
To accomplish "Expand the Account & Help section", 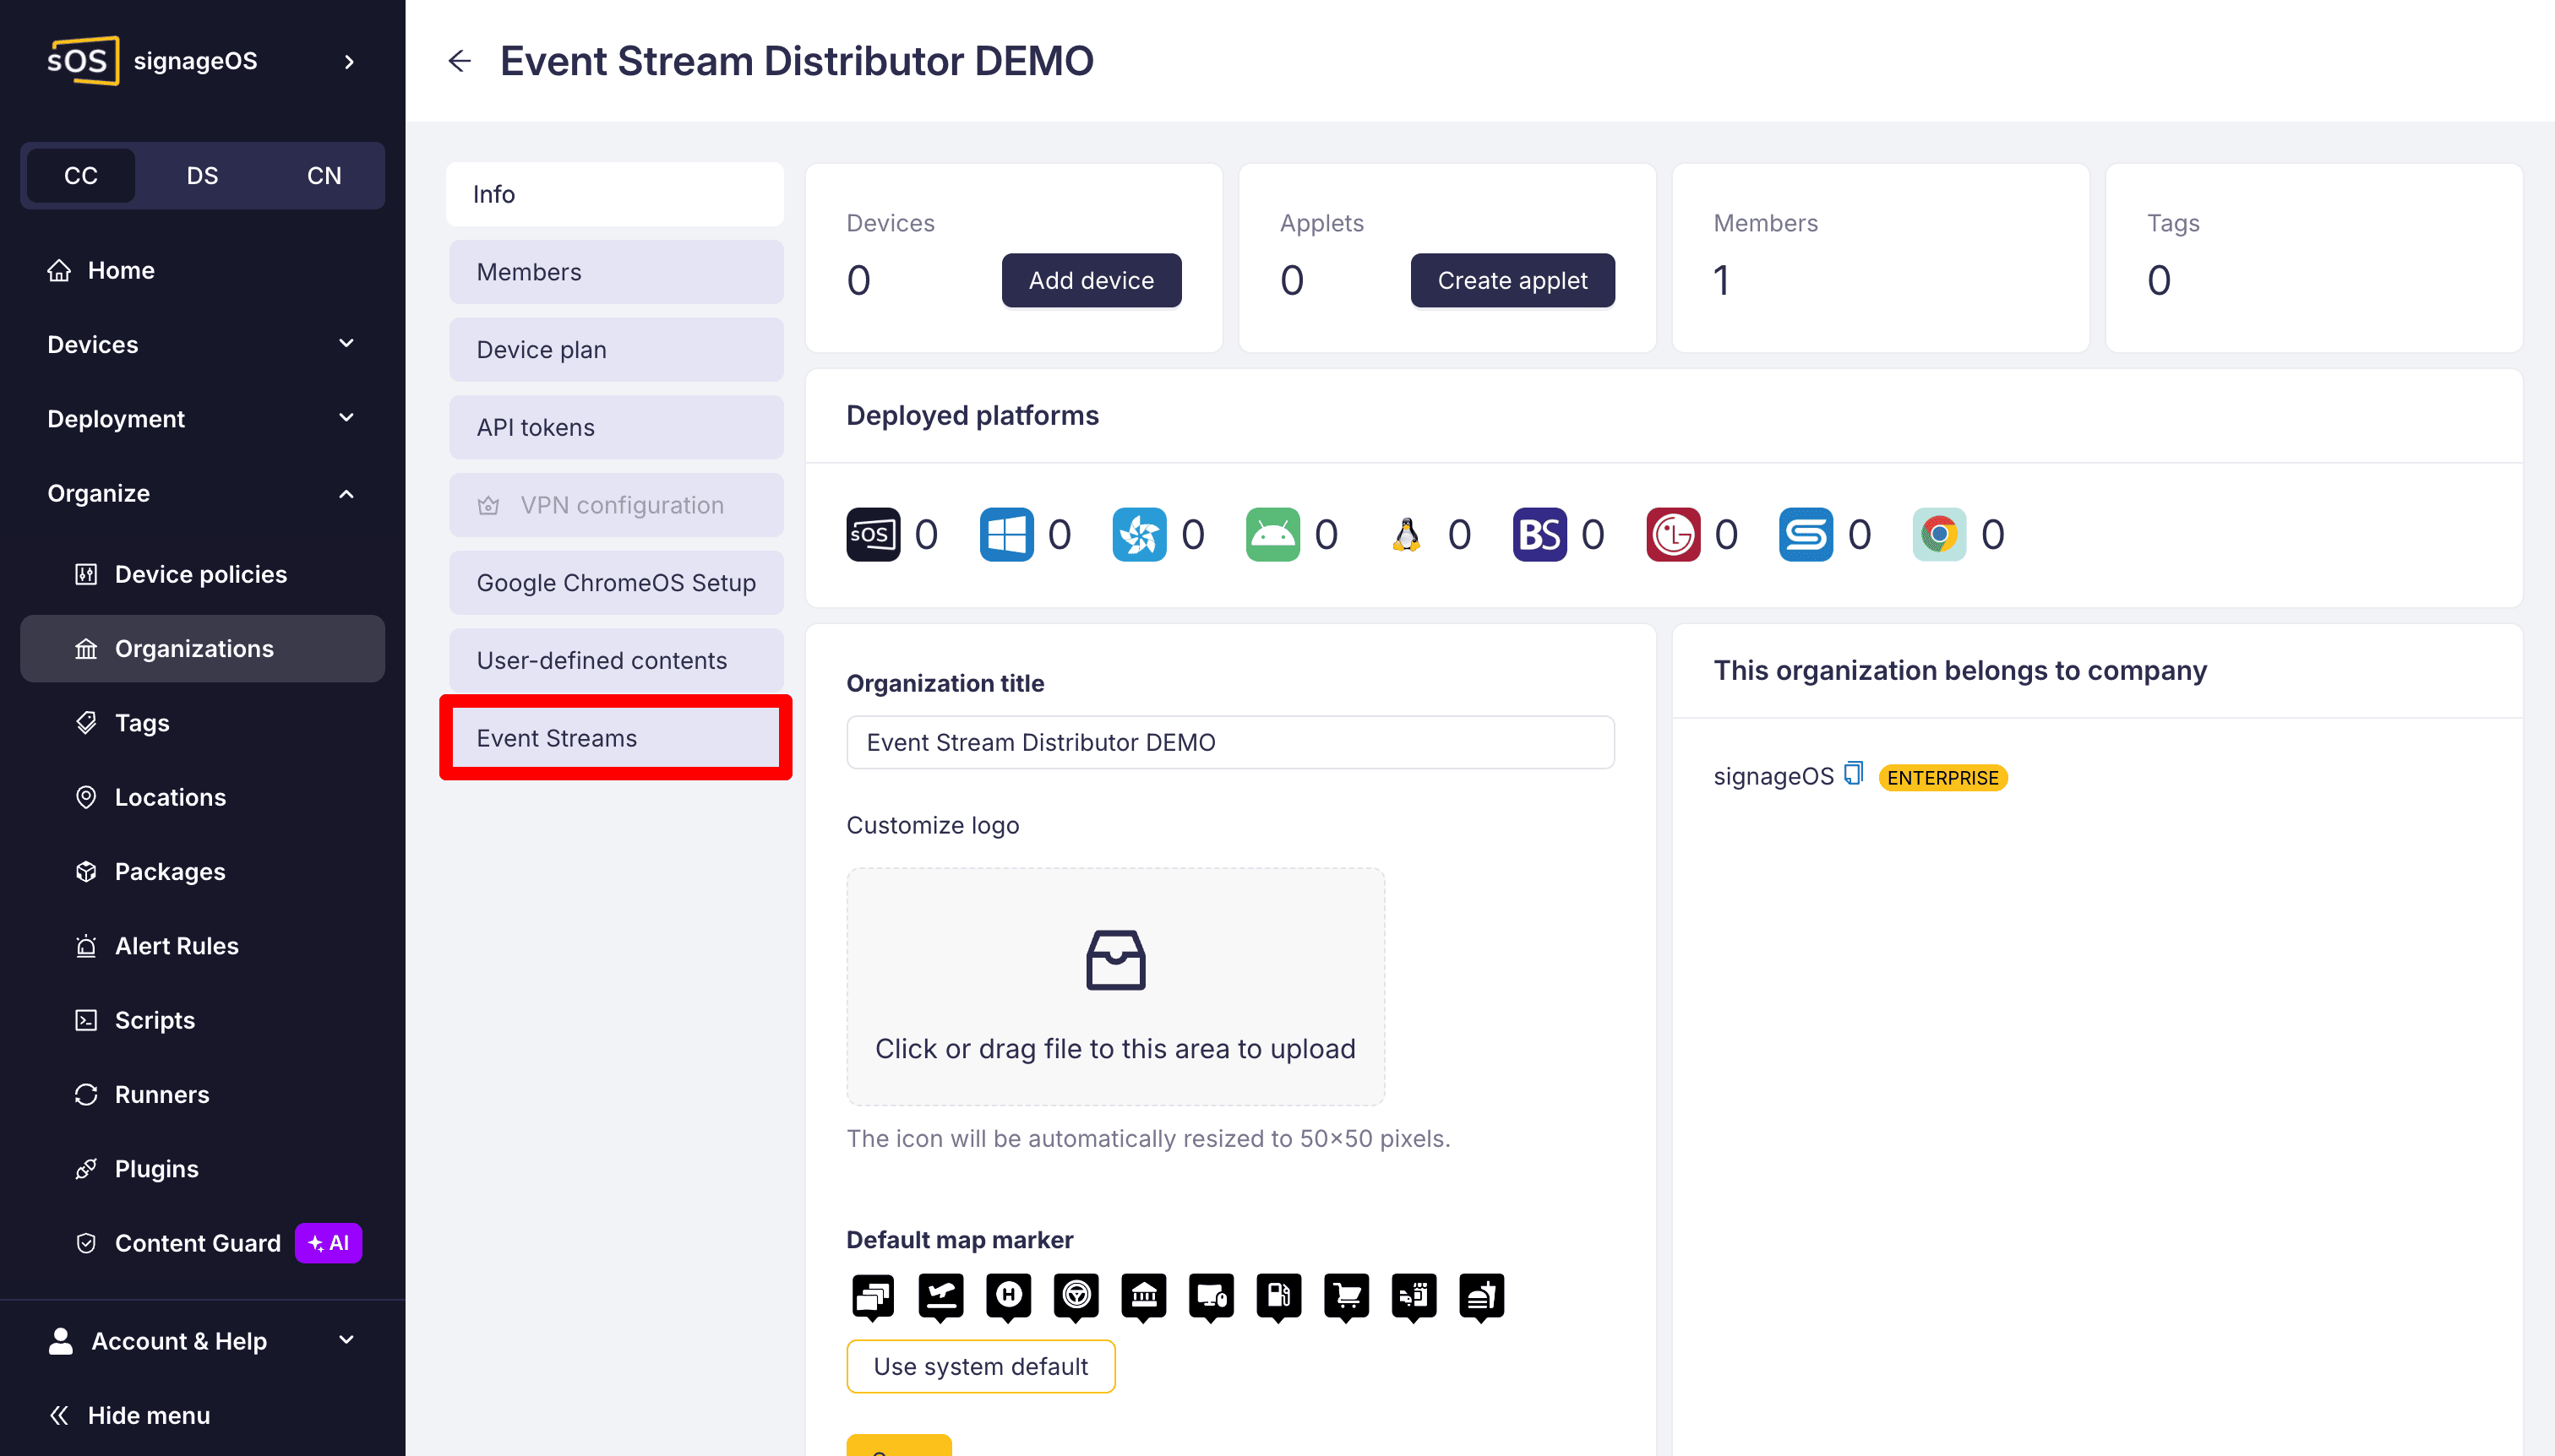I will 202,1341.
